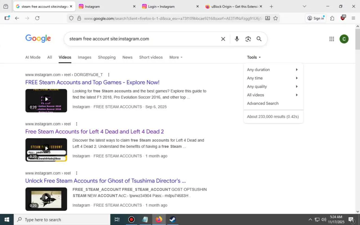This screenshot has height=225, width=360.
Task: Close the uBlock Origin browser tab
Action: [261, 6]
